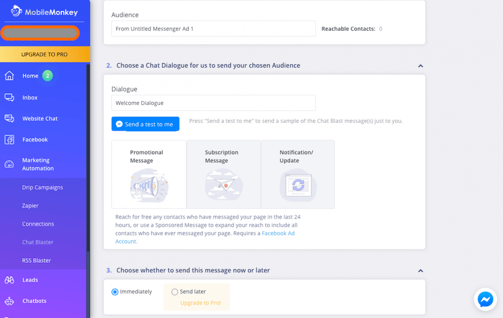Select the Send later radio button

174,292
